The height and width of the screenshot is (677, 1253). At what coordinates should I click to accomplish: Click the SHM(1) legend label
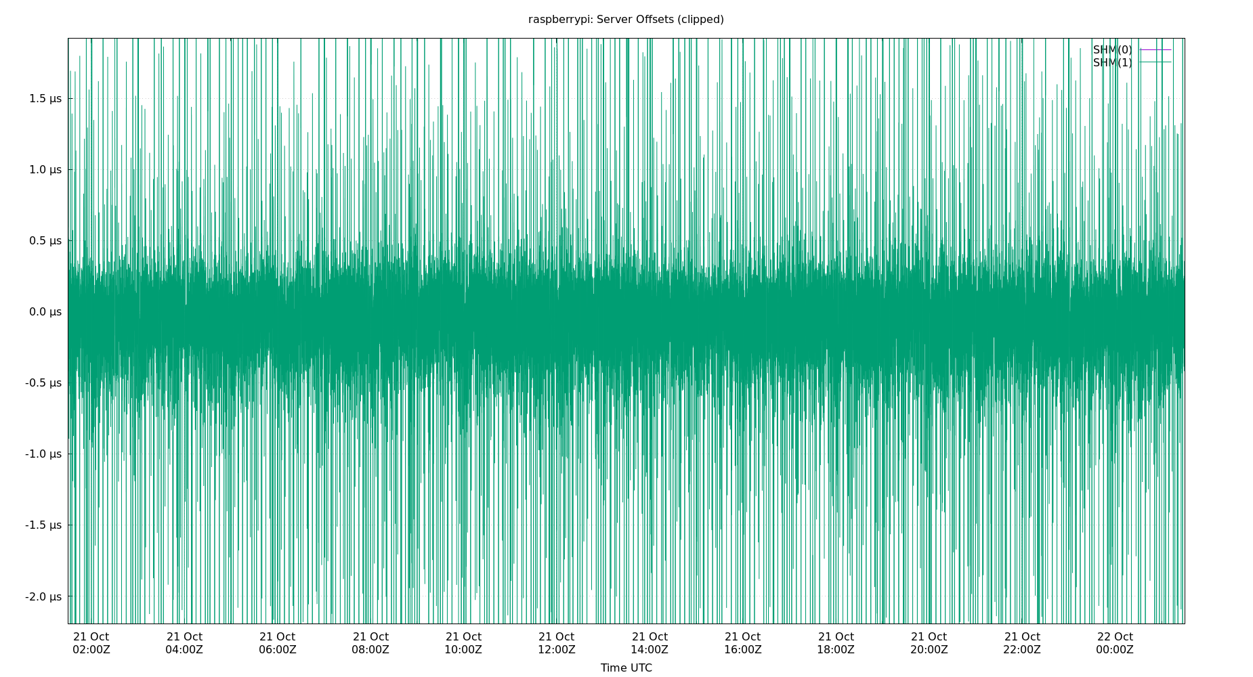tap(1112, 63)
